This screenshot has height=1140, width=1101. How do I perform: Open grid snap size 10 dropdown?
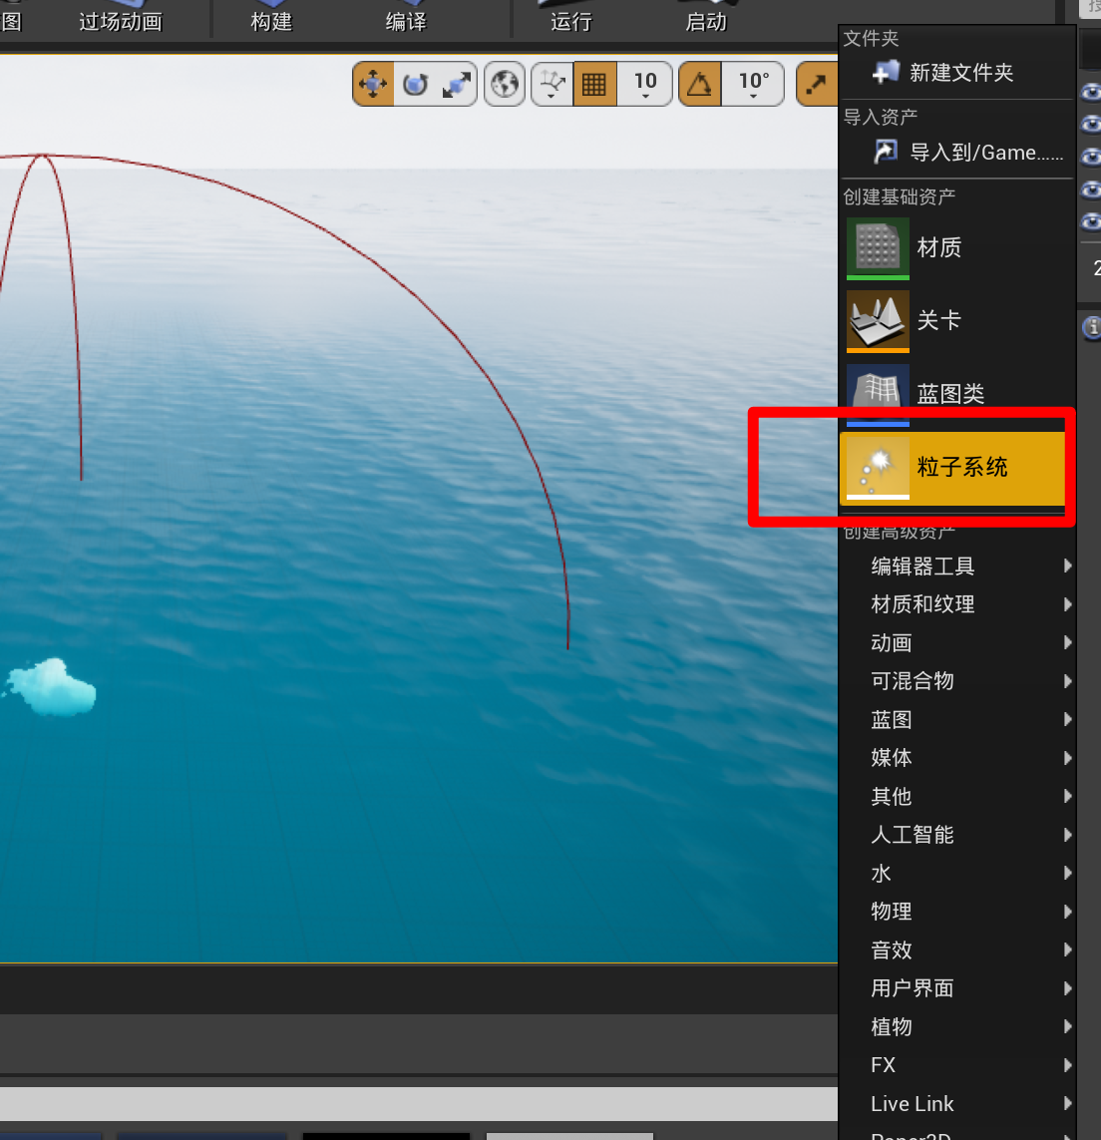point(645,85)
